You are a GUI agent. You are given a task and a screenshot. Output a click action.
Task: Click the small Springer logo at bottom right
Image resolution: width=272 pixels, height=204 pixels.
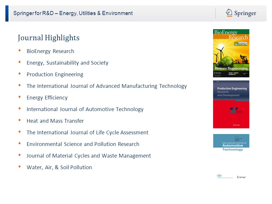tap(241, 177)
